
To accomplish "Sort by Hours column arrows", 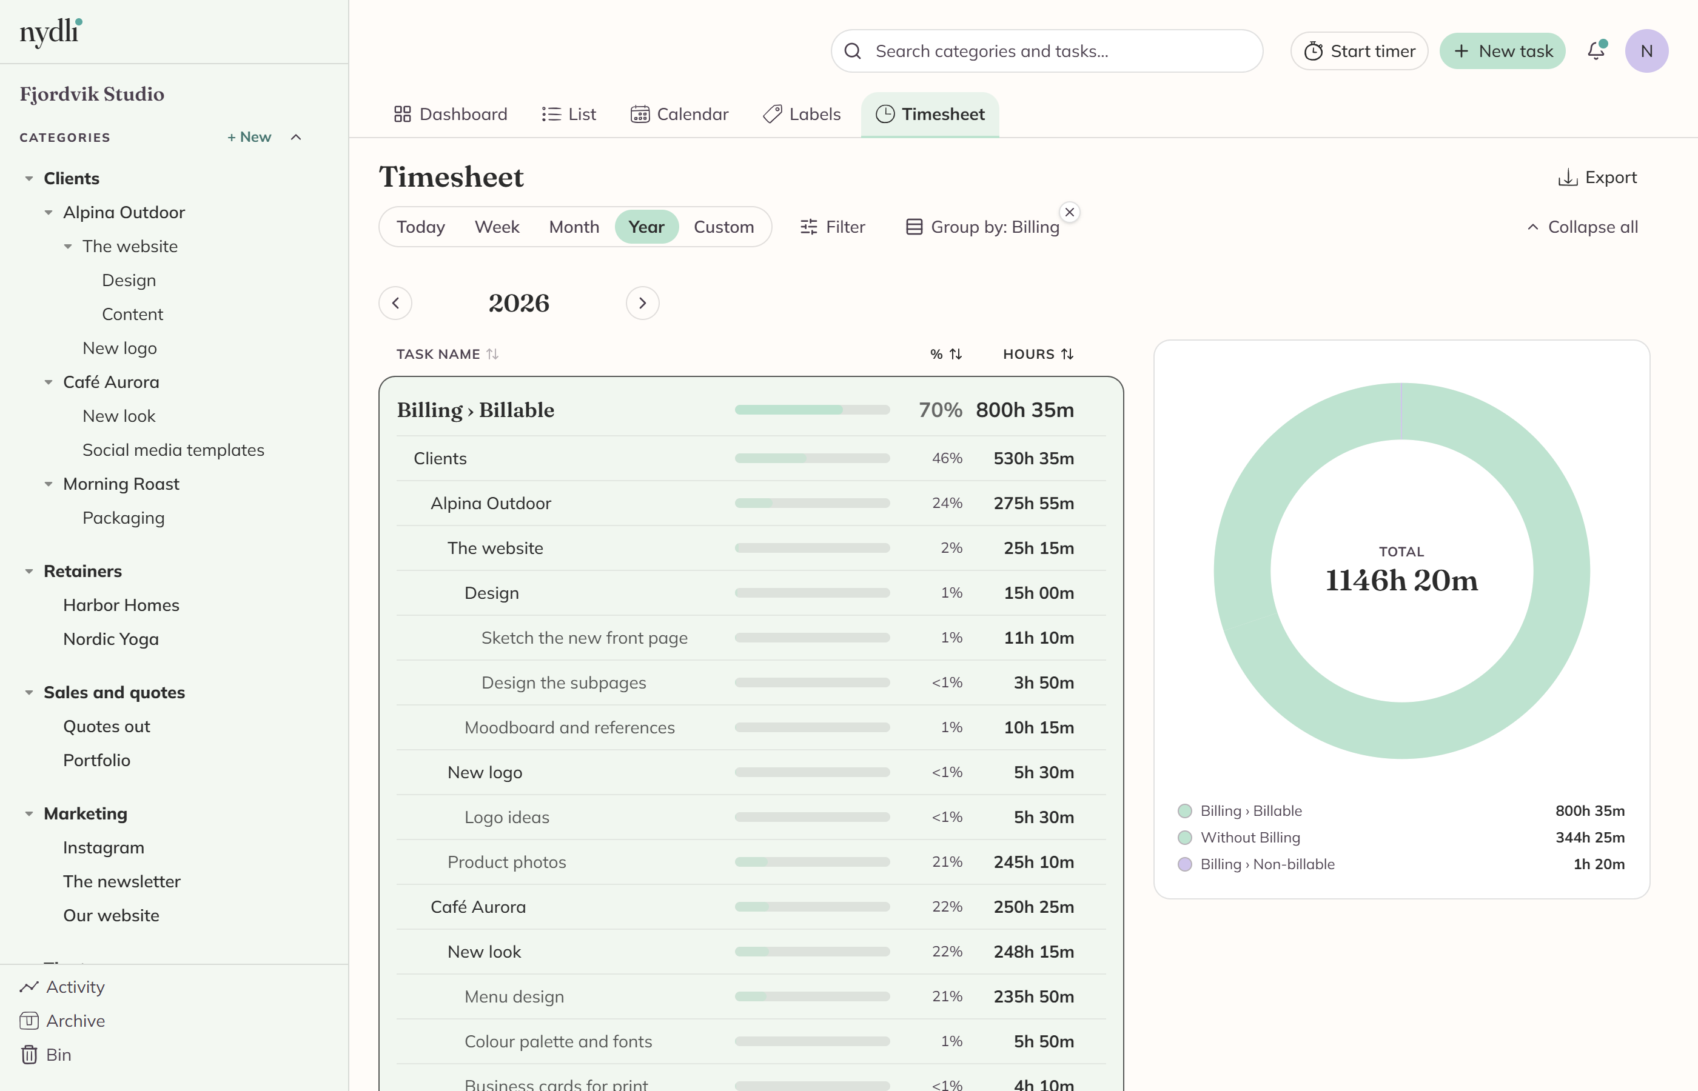I will point(1067,353).
